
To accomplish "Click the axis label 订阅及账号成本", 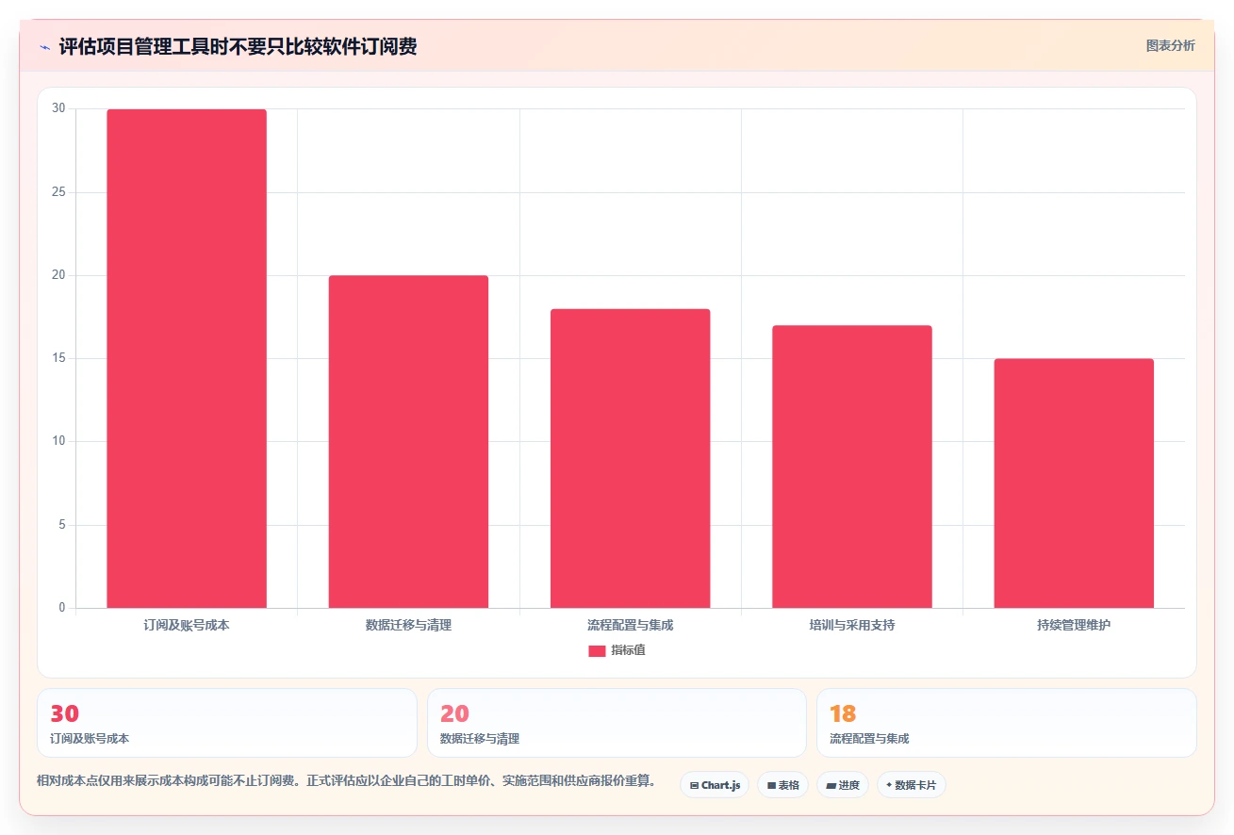I will tap(187, 625).
